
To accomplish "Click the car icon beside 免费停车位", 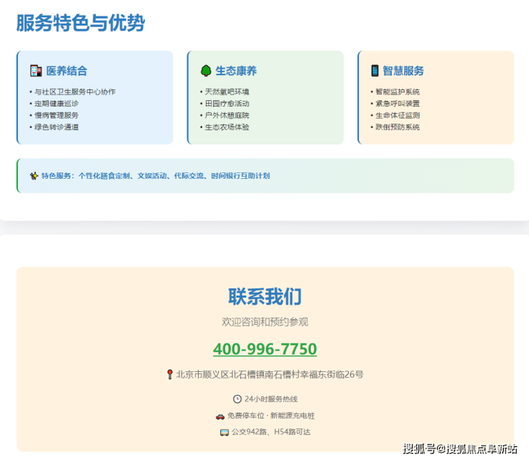I will click(x=220, y=416).
